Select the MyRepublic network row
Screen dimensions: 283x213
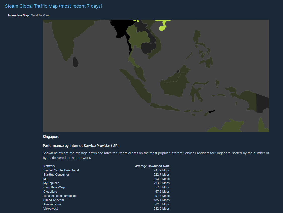[106, 183]
